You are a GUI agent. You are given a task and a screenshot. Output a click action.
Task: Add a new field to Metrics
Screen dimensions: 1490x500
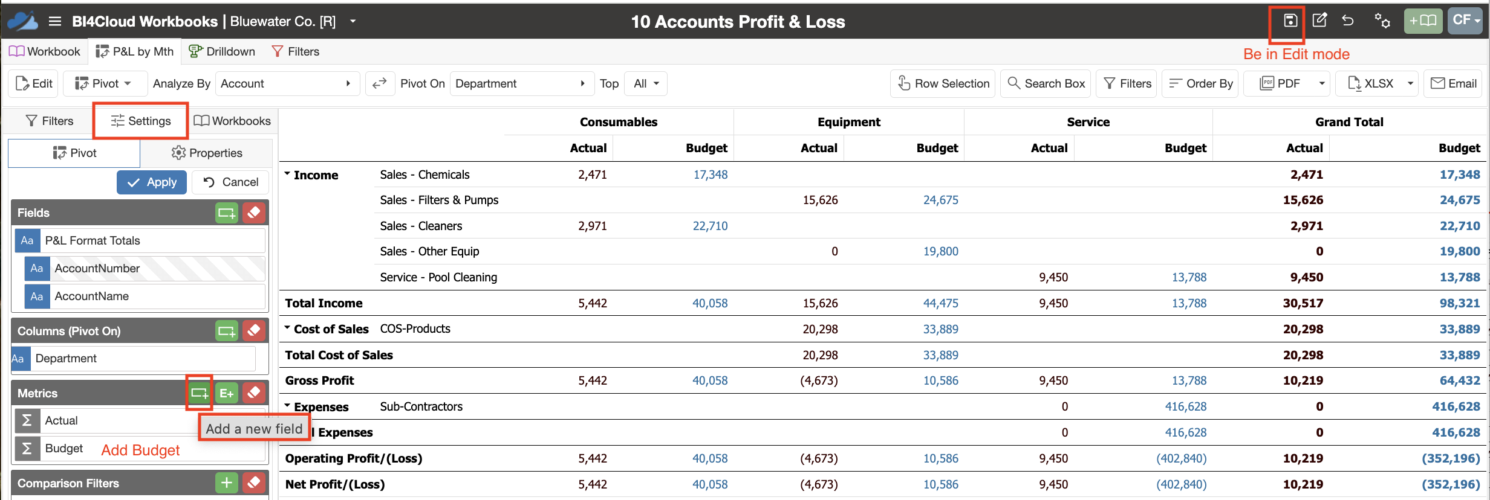pyautogui.click(x=199, y=393)
